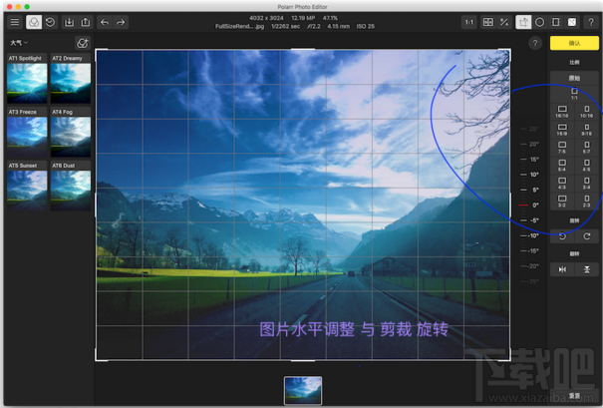Set rotation dial to 10°
This screenshot has width=603, height=408.
(x=529, y=175)
